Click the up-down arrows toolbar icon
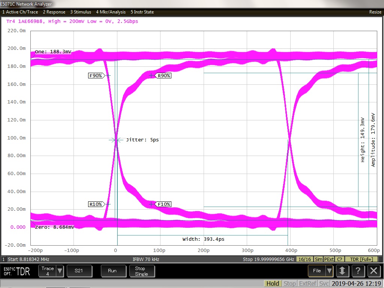384x288 pixels. coord(342,271)
